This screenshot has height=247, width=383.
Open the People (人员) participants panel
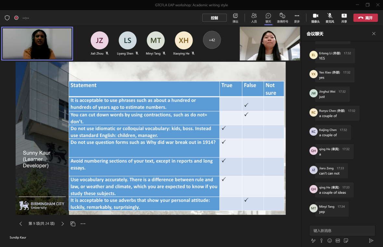[254, 18]
